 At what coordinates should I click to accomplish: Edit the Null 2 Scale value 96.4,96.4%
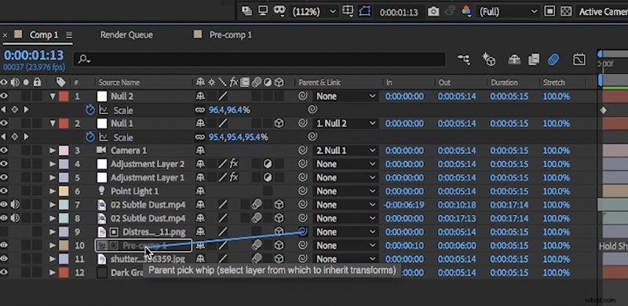(x=229, y=110)
